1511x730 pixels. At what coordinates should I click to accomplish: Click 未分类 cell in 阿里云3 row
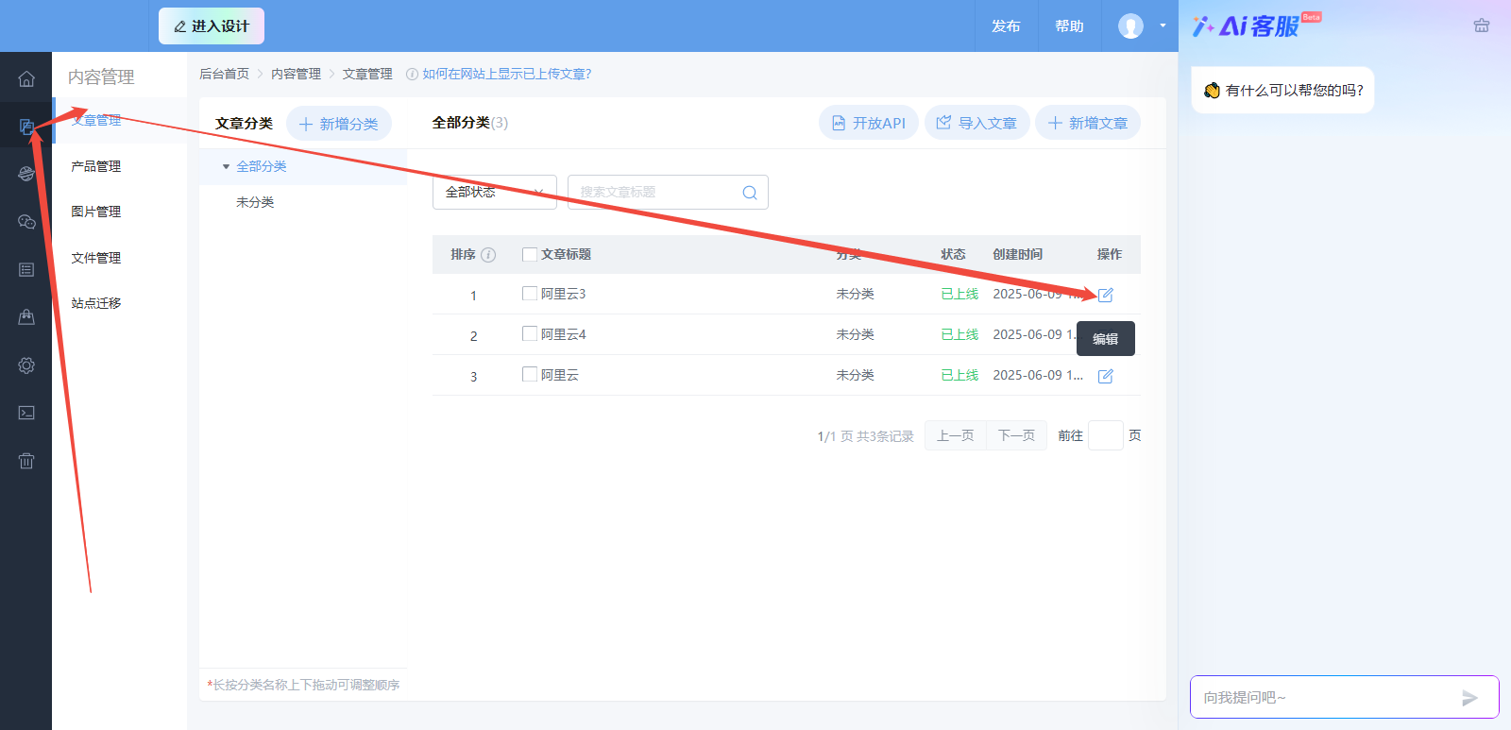tap(856, 294)
